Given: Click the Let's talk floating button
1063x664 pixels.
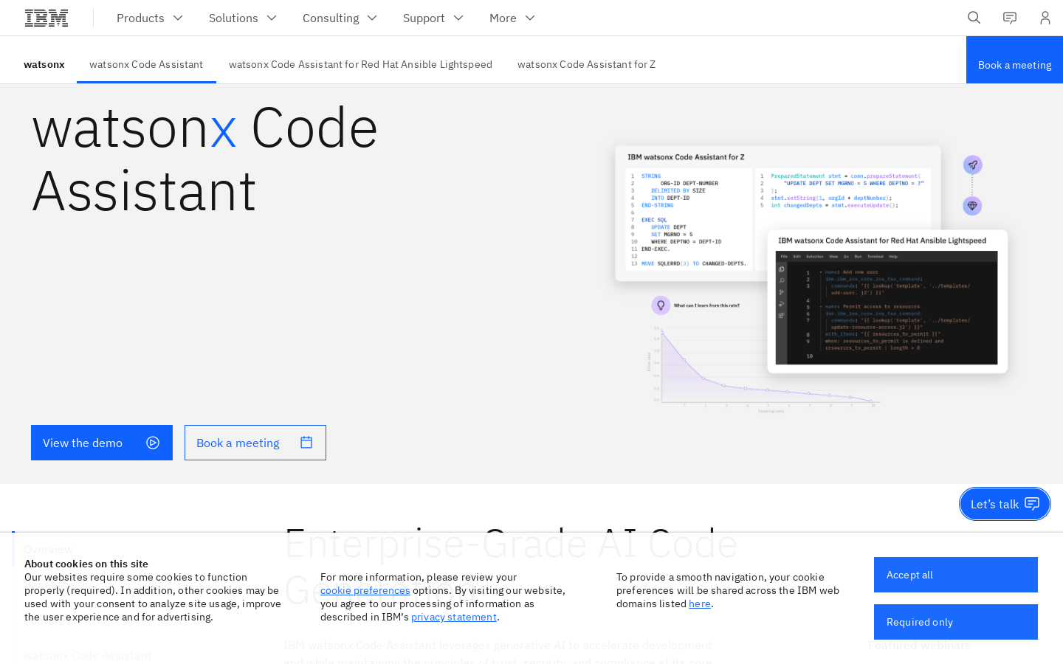Looking at the screenshot, I should tap(1005, 503).
